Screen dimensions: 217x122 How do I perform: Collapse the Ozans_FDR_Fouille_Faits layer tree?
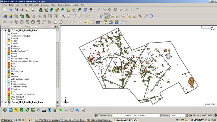(x=2, y=30)
